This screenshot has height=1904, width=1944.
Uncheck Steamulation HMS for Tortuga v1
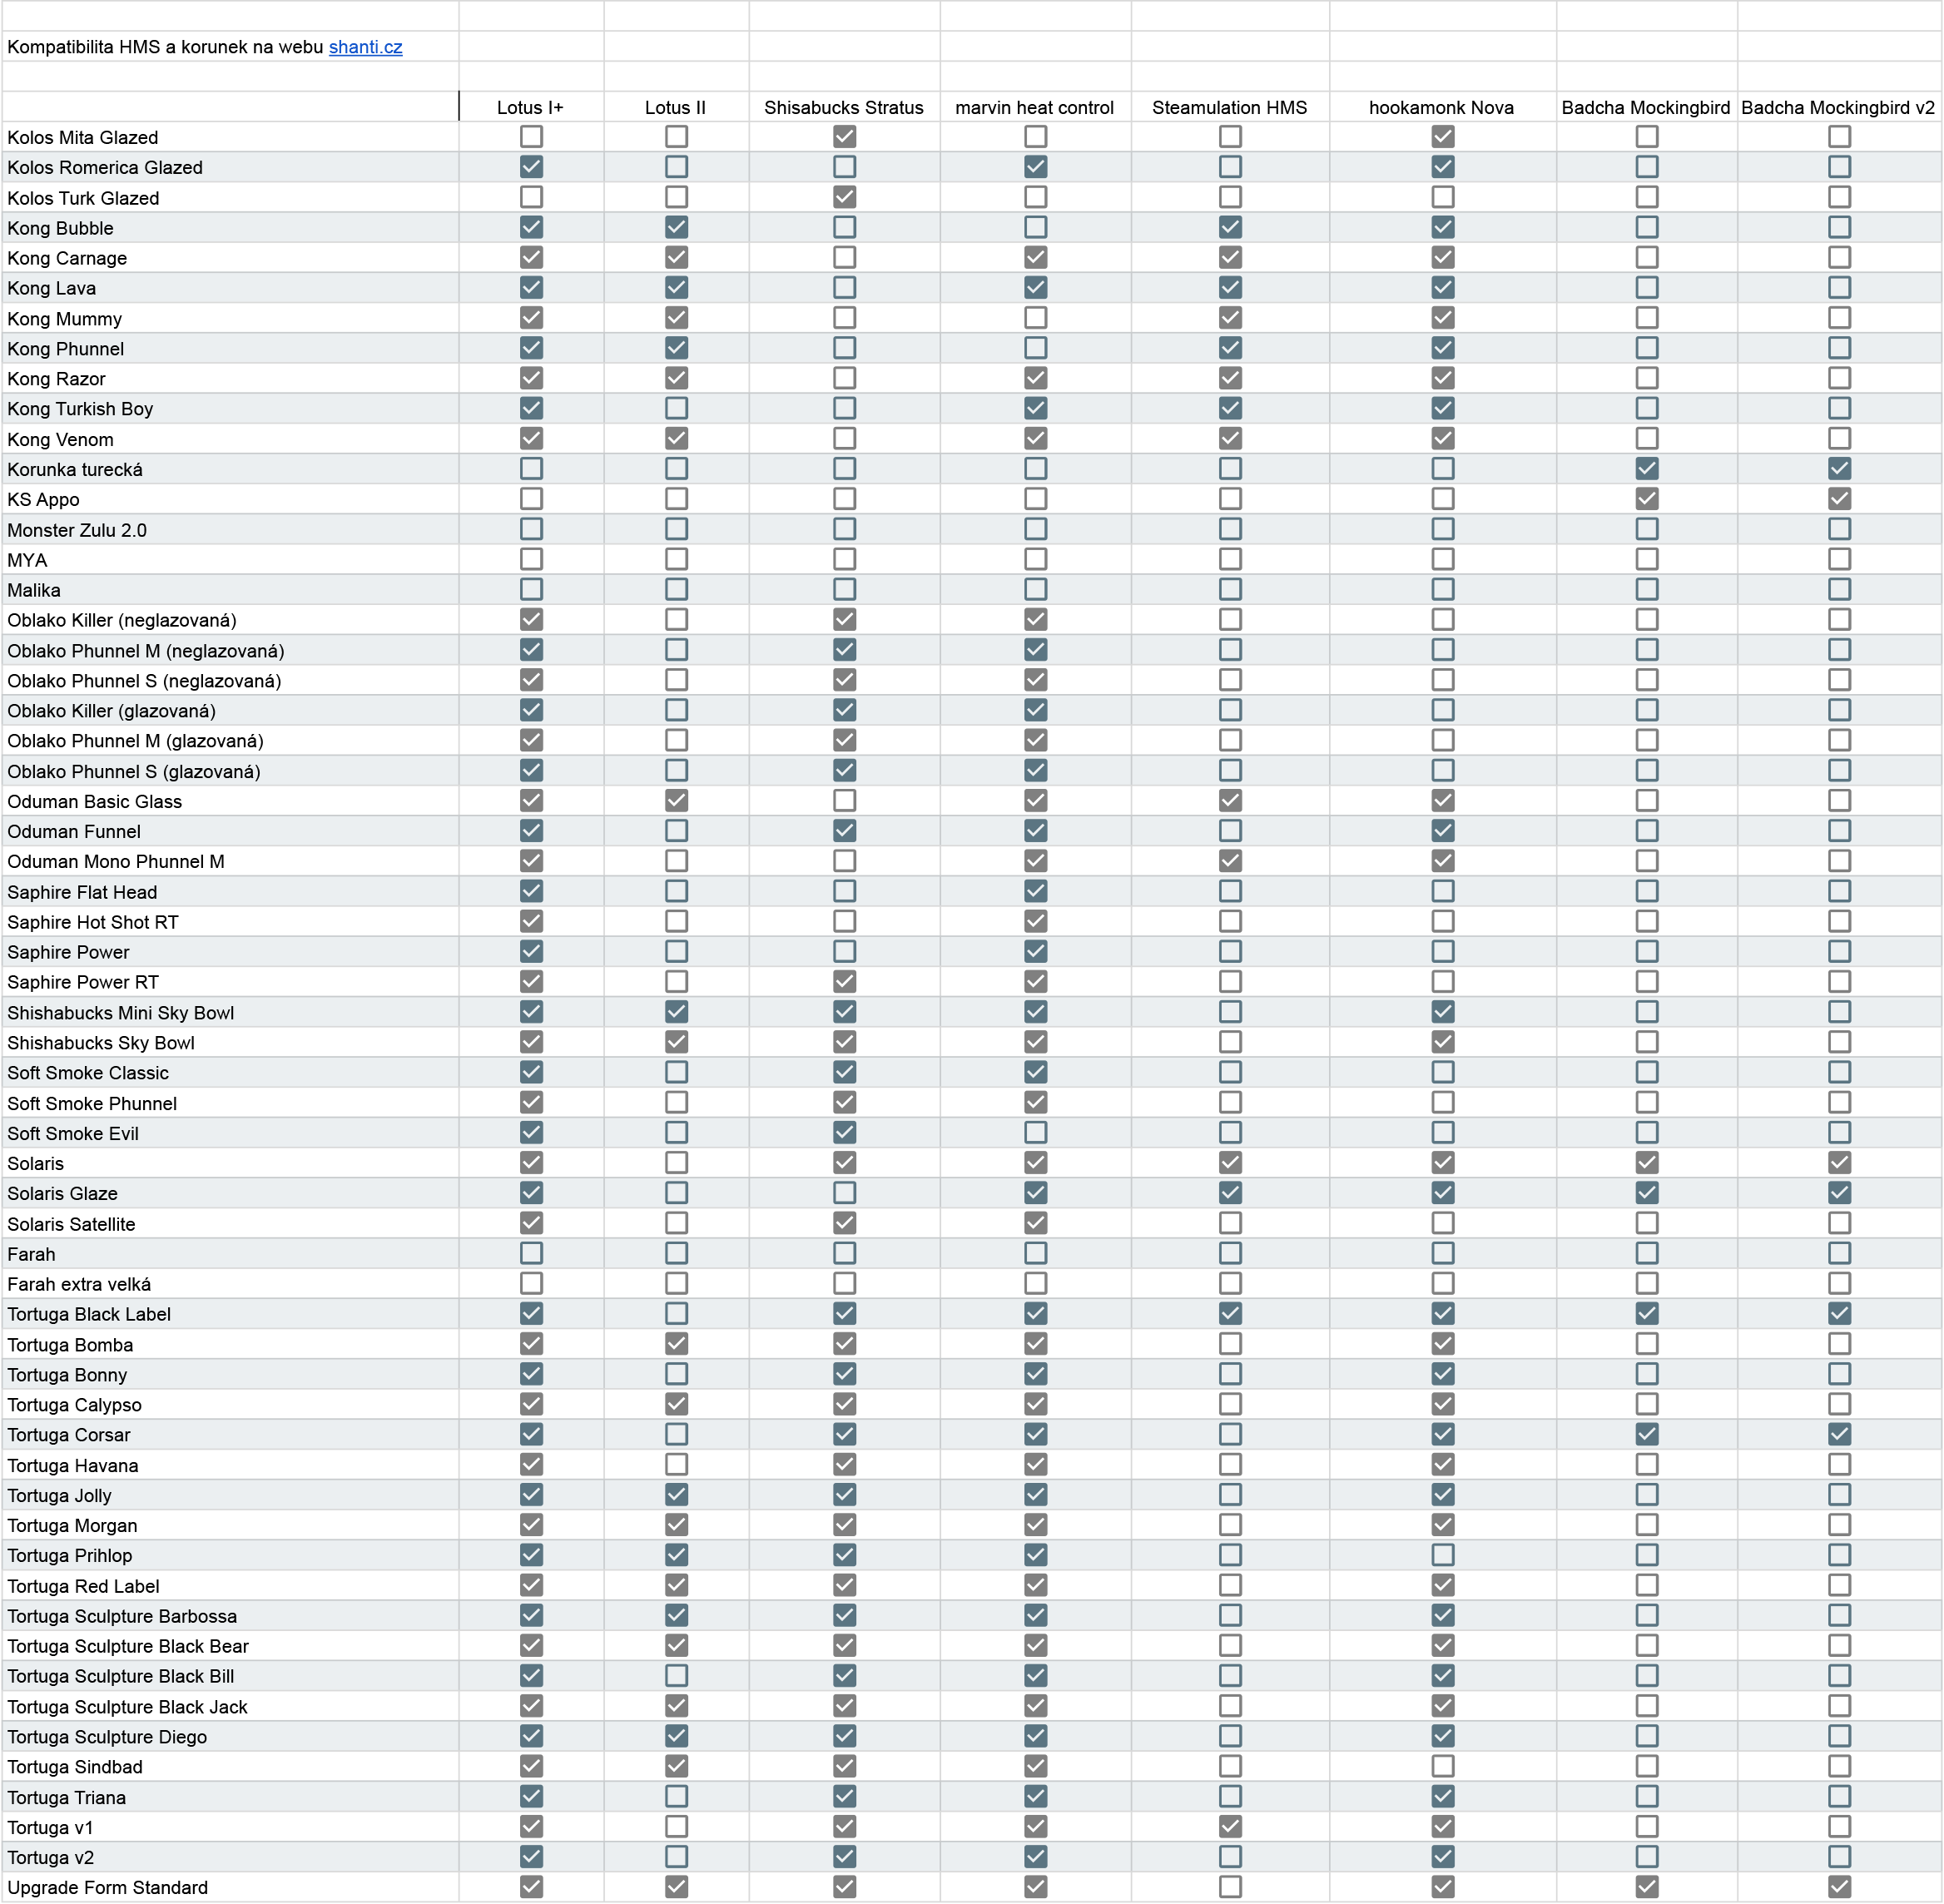tap(1230, 1826)
